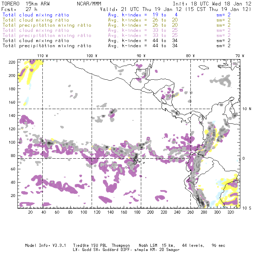Screen dimensions: 253x253
Task: Select '44 levels' in the footer
Action: point(193,245)
